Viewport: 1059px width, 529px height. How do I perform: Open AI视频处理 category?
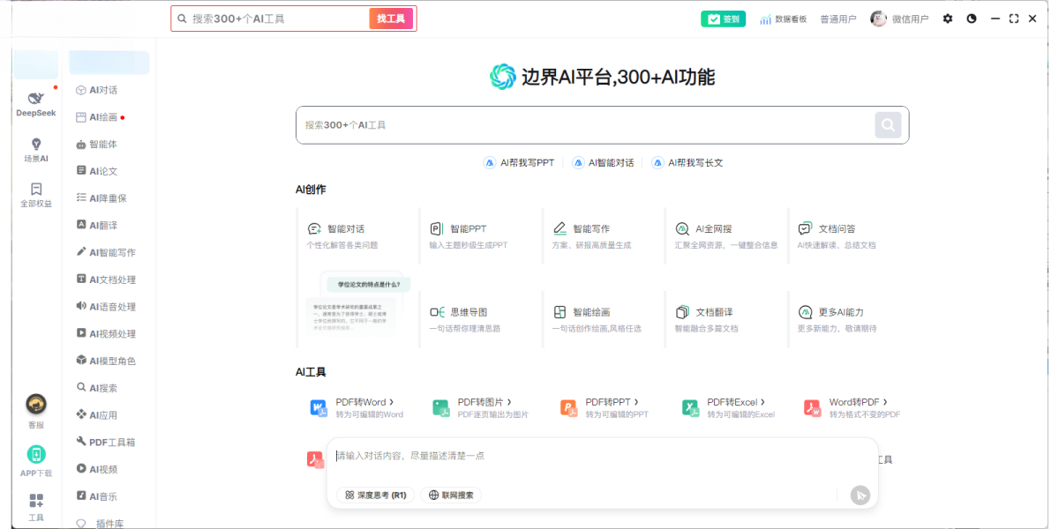pyautogui.click(x=106, y=334)
